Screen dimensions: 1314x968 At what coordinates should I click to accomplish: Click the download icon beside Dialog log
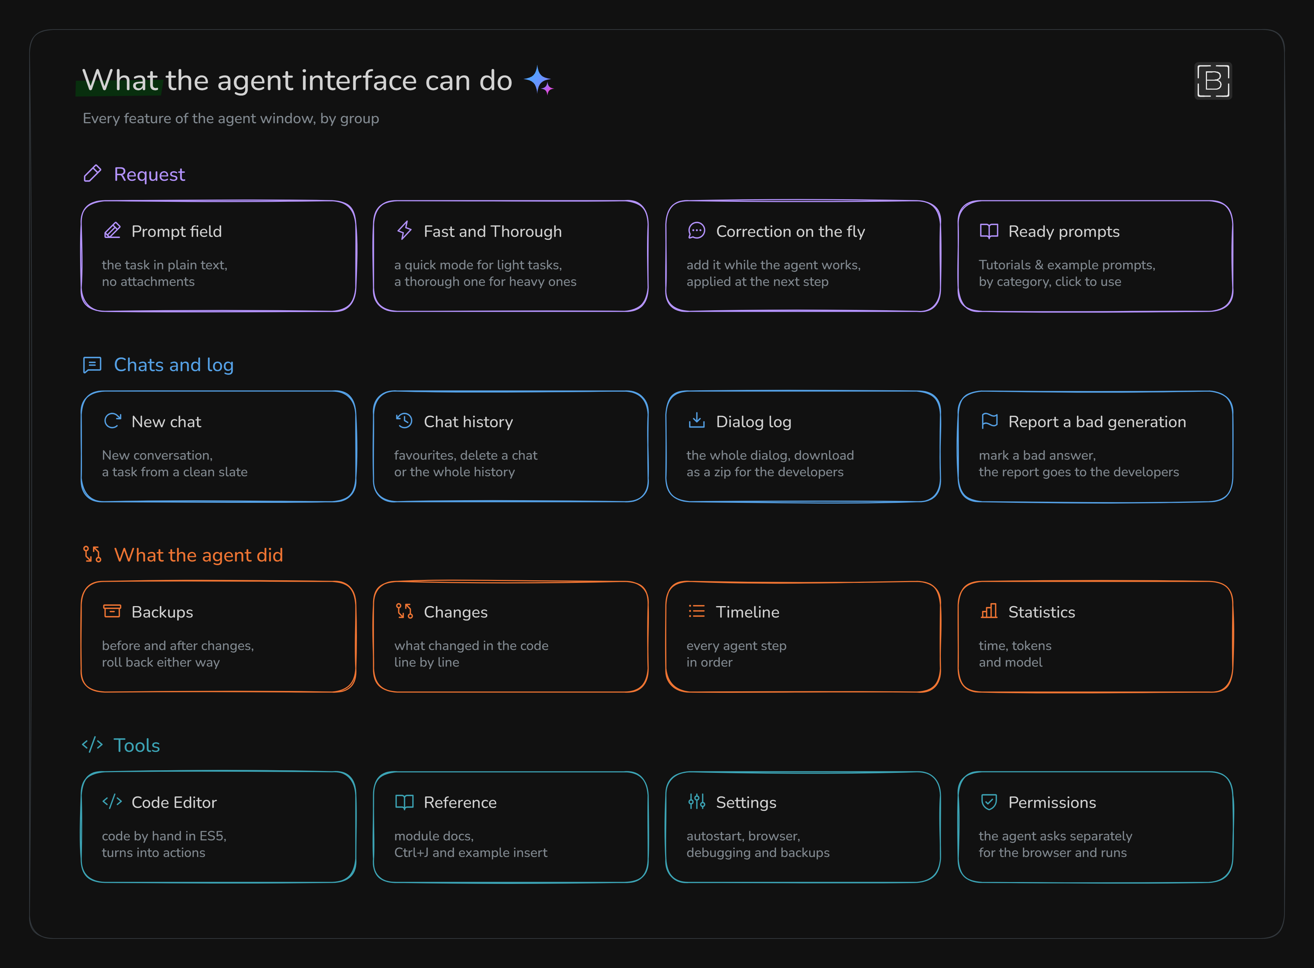(x=696, y=420)
